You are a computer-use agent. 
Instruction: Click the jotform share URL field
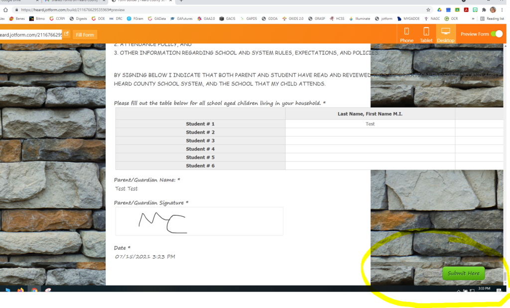coord(31,34)
